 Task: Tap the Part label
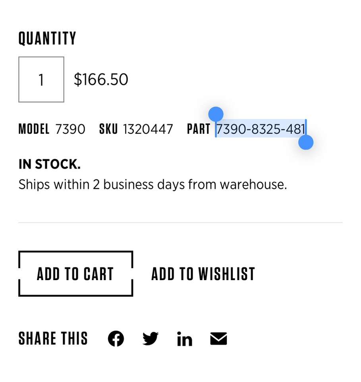coord(199,129)
